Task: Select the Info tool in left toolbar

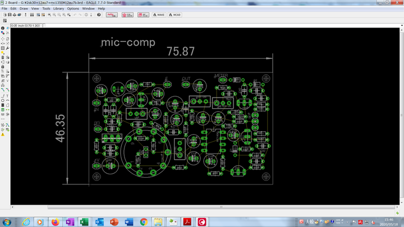Action: 3,28
